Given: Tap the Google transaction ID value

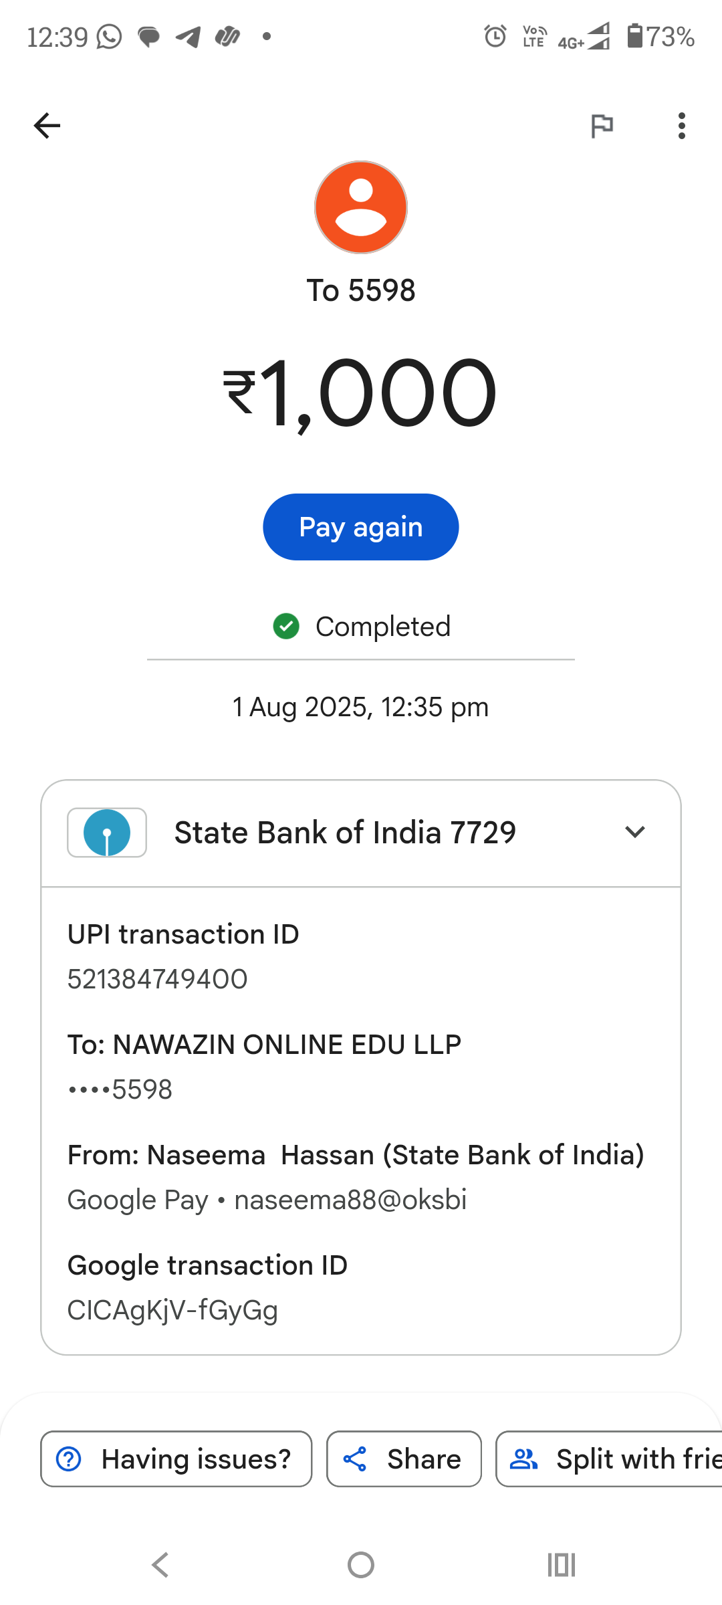Looking at the screenshot, I should 172,1310.
